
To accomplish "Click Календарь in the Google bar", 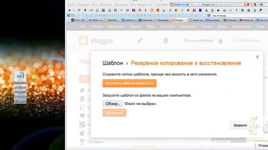I will pos(242,27).
